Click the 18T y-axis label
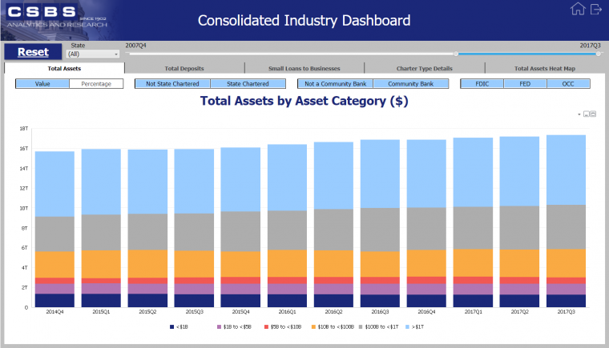This screenshot has height=348, width=609. point(24,129)
